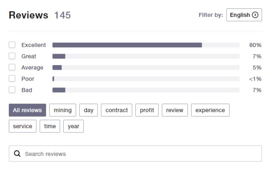Image resolution: width=270 pixels, height=170 pixels.
Task: Click the search magnifier icon
Action: (17, 154)
